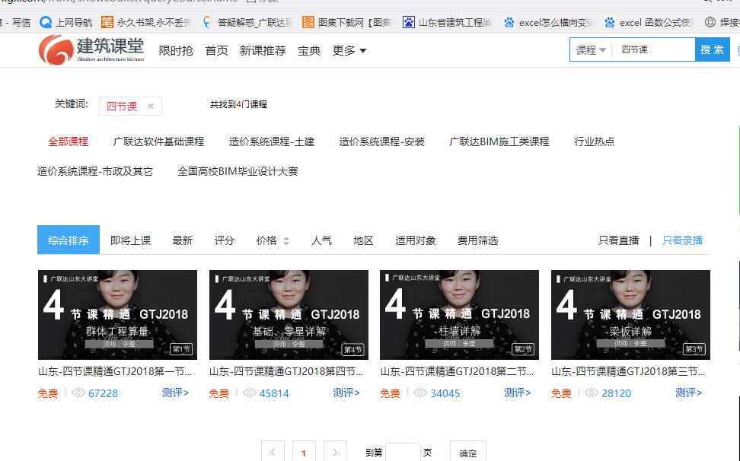Open the 梁板详解 course thumbnail
Image resolution: width=740 pixels, height=461 pixels.
point(630,314)
